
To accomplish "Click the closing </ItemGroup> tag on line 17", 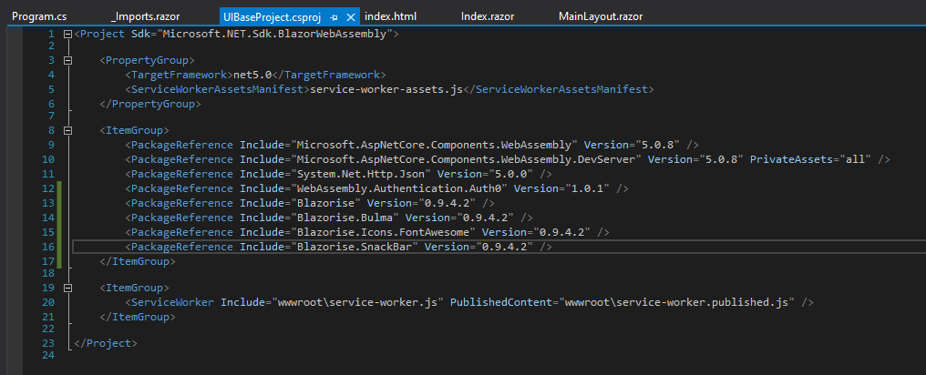I will click(x=137, y=261).
